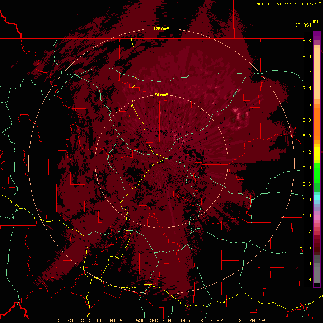Select the 6.6 legend value
The image size is (323, 323).
click(x=307, y=104)
